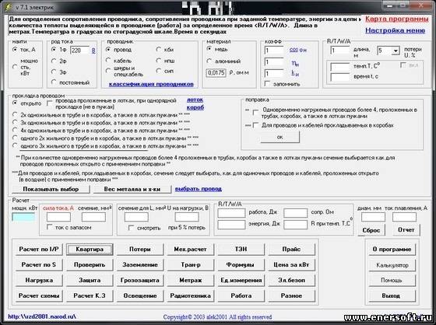The image size is (436, 325).
Task: Check 'Для проводов и кабелей прокладываемых в коробах'
Action: tap(255, 125)
